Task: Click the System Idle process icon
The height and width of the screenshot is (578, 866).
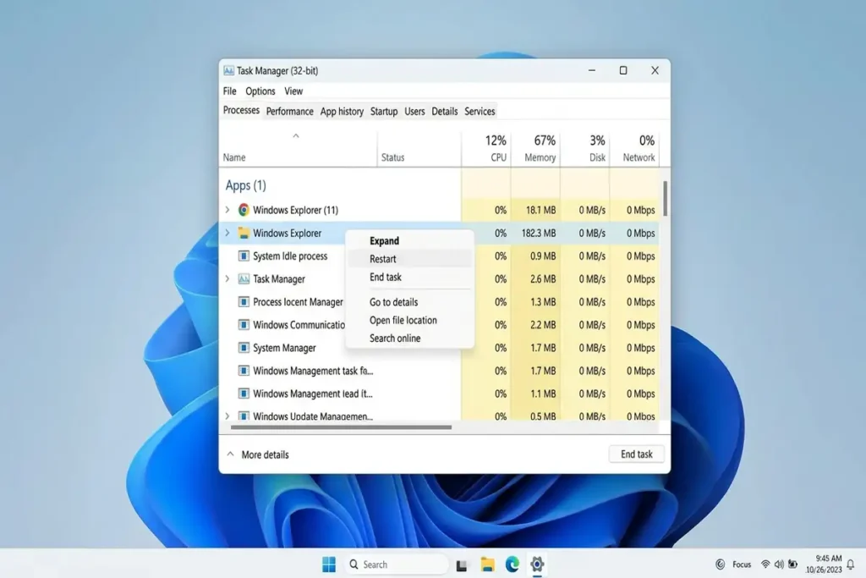Action: click(244, 256)
